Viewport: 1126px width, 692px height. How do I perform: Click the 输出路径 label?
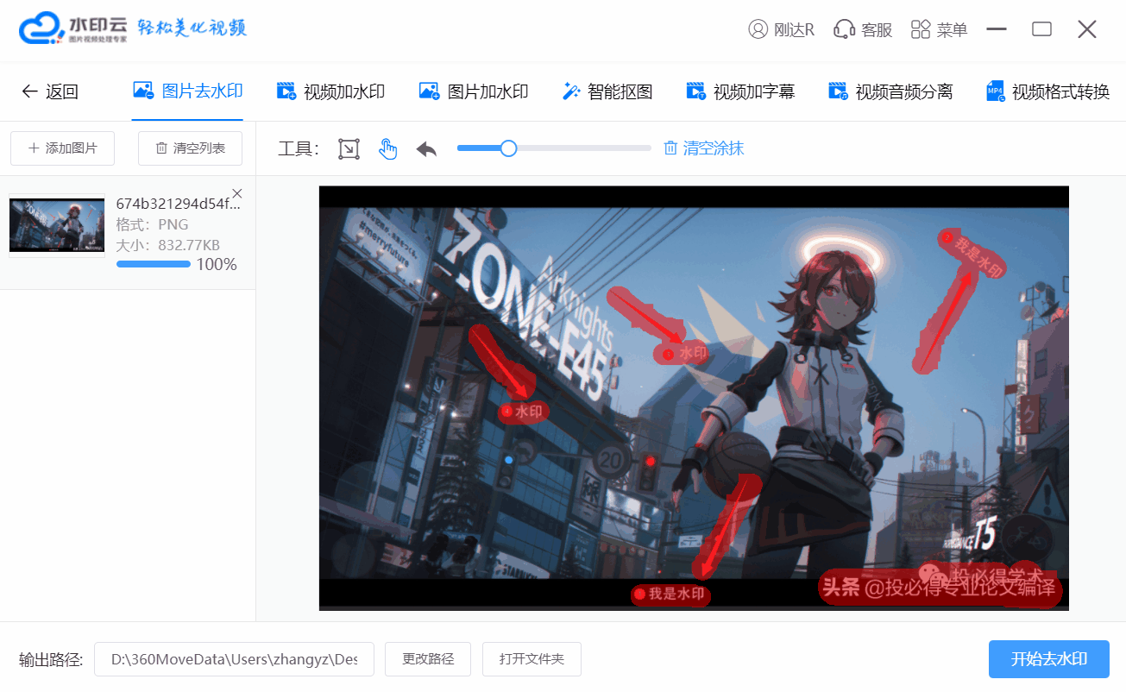51,660
